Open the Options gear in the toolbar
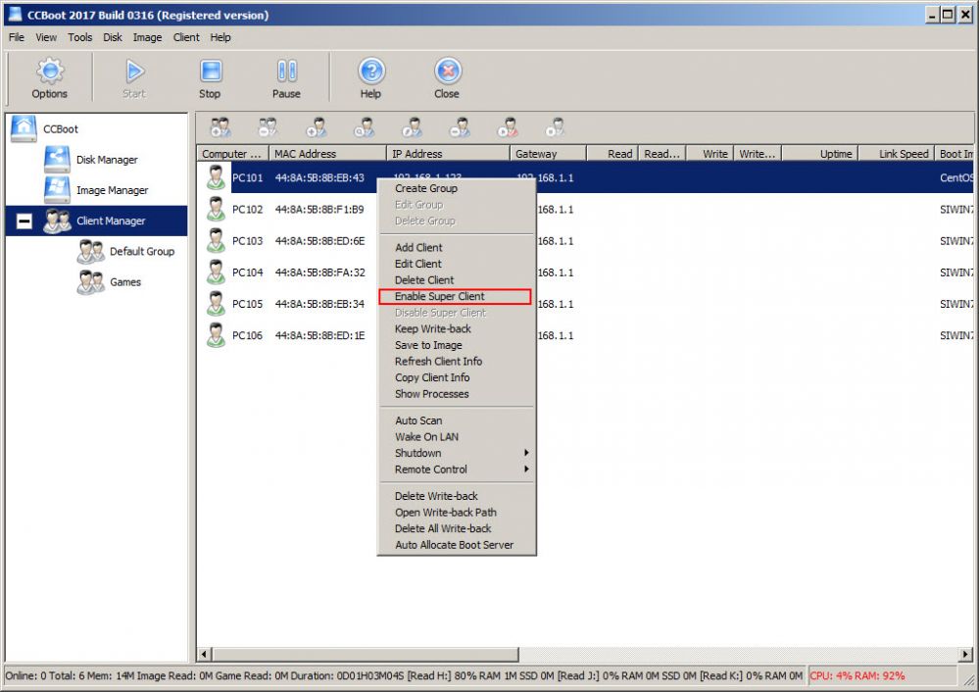 click(x=49, y=78)
